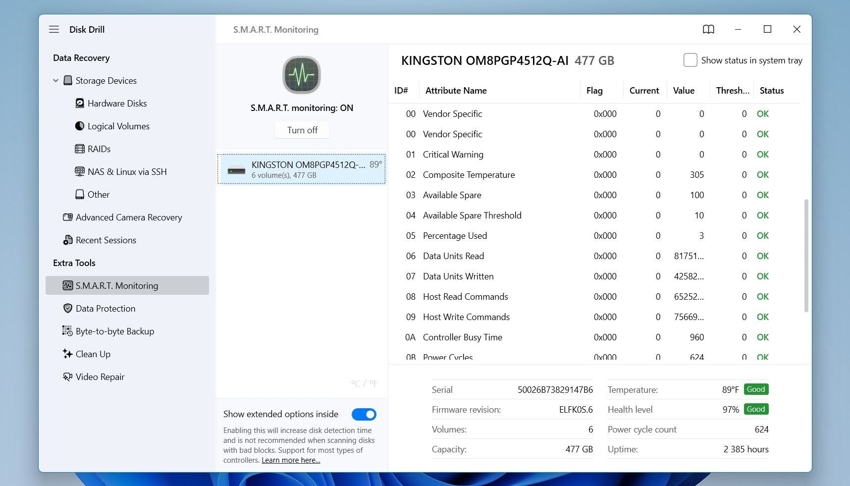Open Video Repair tool

tap(100, 377)
